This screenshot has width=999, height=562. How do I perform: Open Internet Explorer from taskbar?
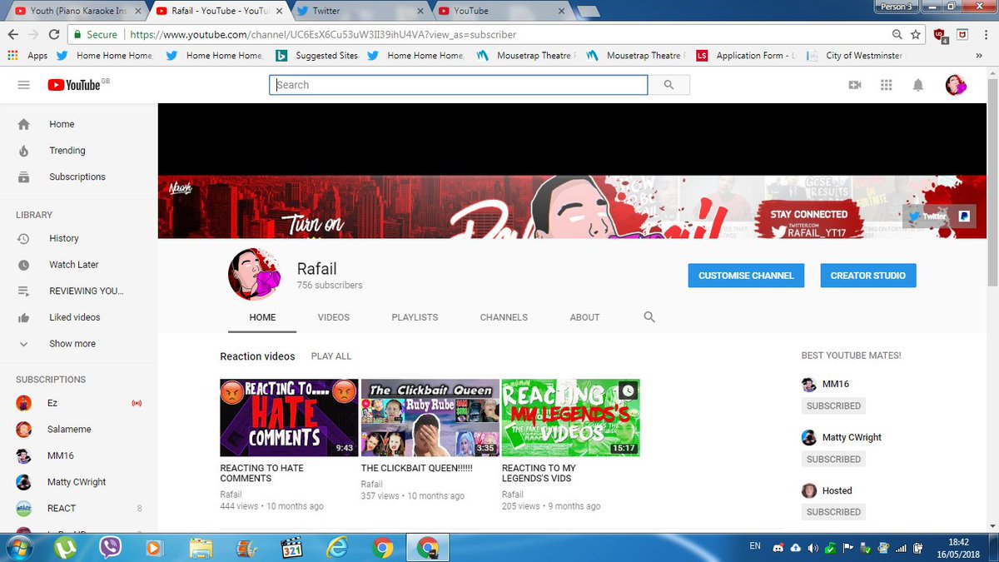point(337,548)
